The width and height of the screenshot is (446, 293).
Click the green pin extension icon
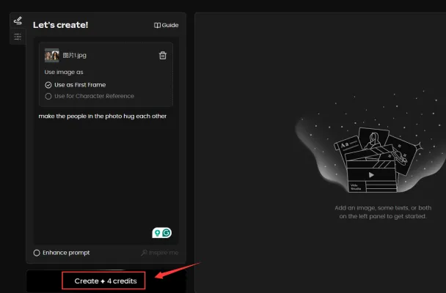(x=156, y=233)
